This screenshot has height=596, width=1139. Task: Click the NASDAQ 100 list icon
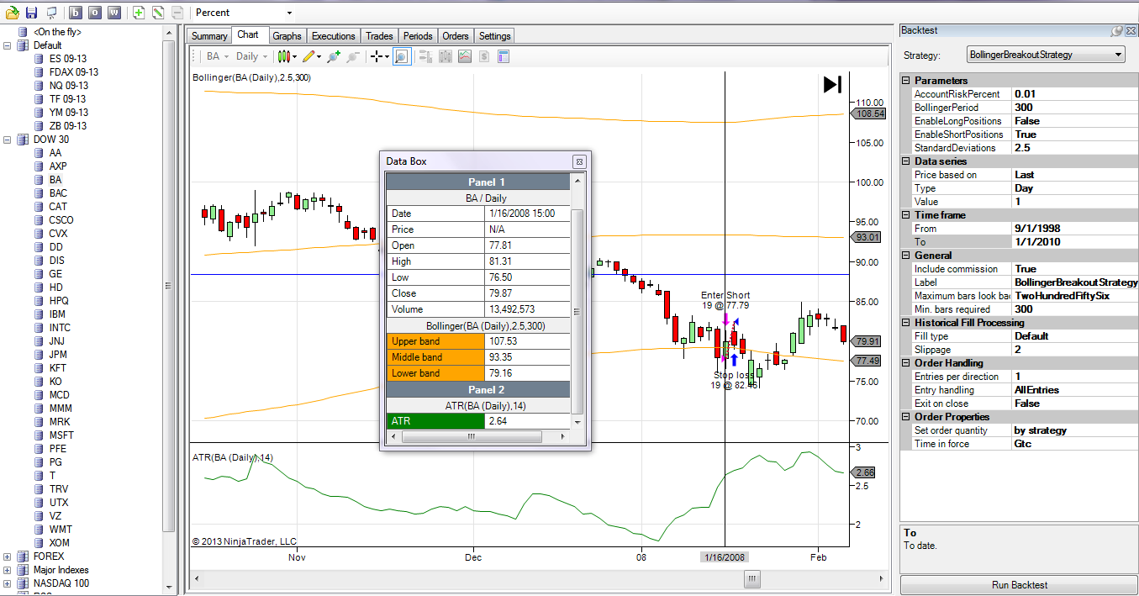click(x=22, y=583)
